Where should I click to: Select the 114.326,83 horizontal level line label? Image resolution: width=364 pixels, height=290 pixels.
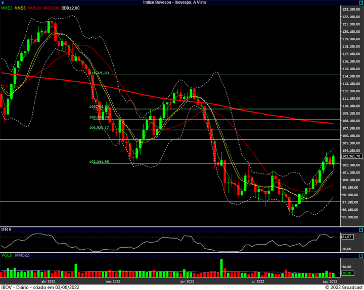pyautogui.click(x=99, y=73)
